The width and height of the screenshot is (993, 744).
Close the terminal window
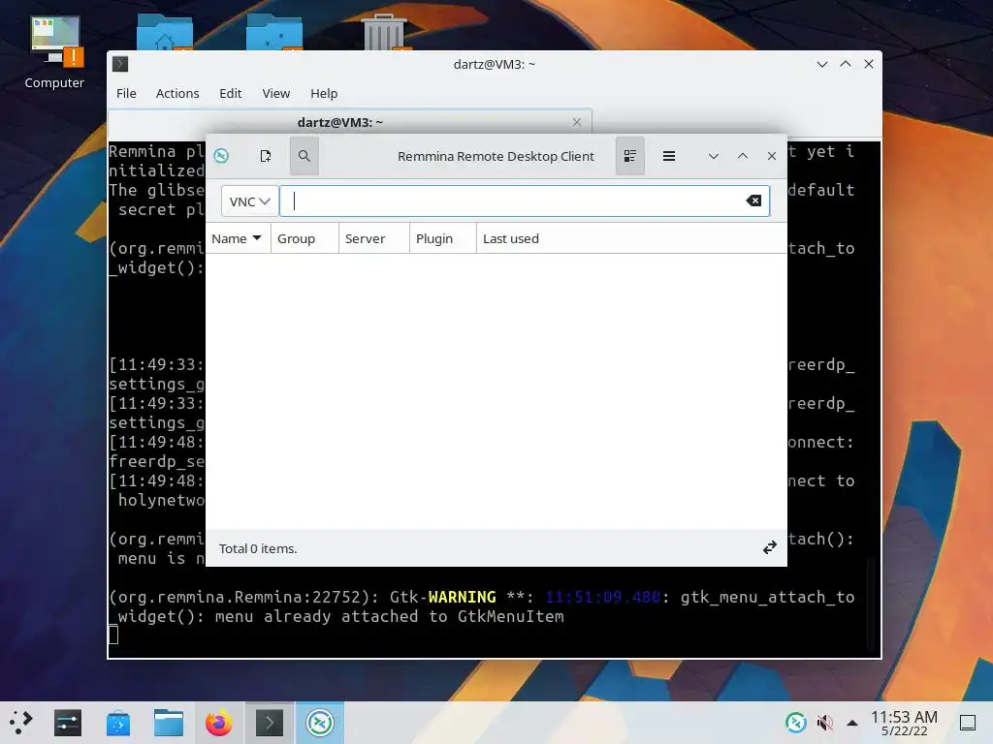[869, 64]
